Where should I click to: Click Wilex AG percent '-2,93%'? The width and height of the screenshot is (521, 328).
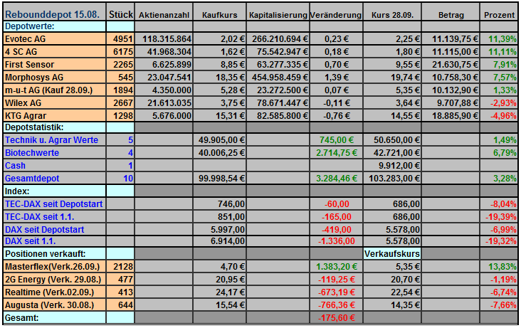(503, 103)
